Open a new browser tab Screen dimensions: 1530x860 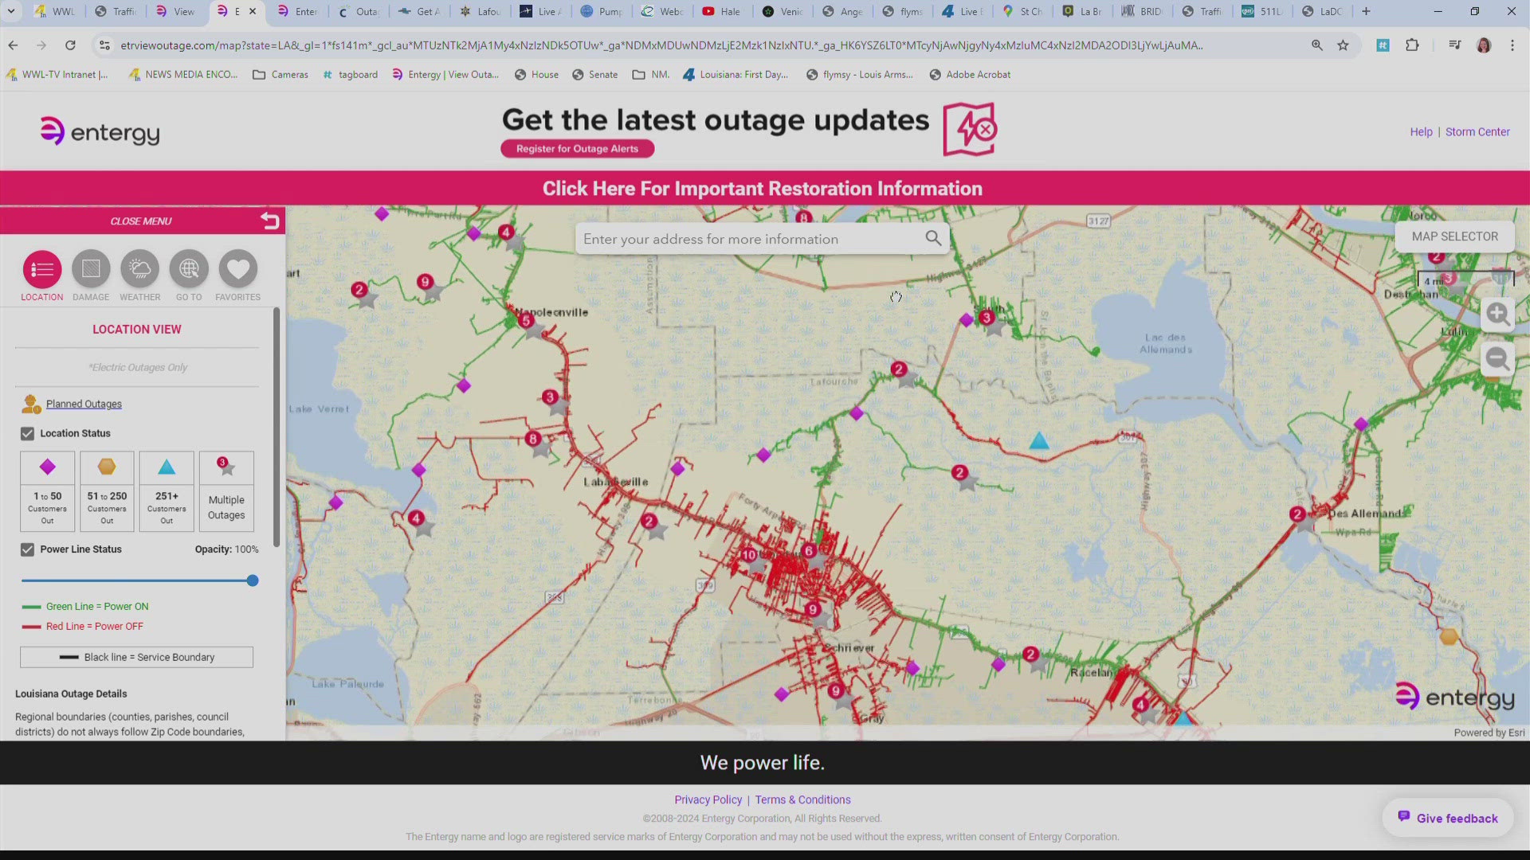click(1366, 11)
